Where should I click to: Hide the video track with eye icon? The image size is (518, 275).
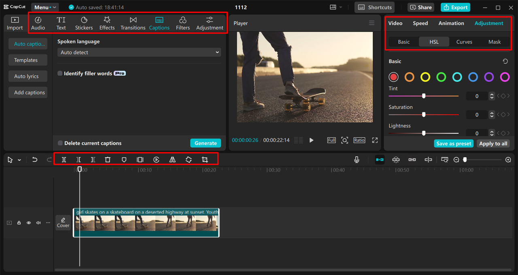pos(29,223)
